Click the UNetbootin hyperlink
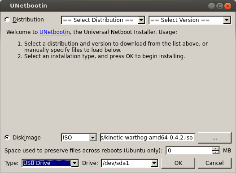Image resolution: width=236 pixels, height=173 pixels. coord(55,32)
